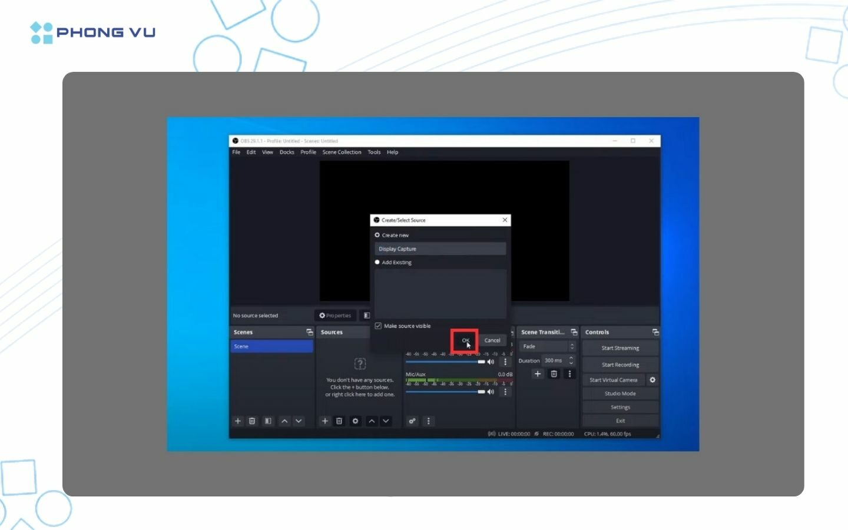Open source properties gear in Sources toolbar
The height and width of the screenshot is (530, 848).
pyautogui.click(x=355, y=421)
